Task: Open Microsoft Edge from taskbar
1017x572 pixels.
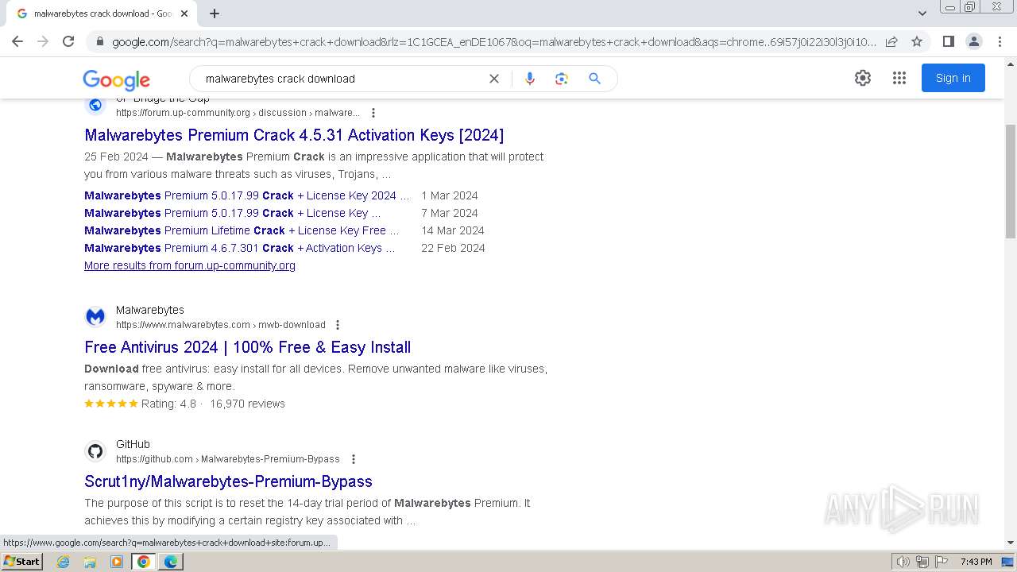Action: click(x=171, y=562)
